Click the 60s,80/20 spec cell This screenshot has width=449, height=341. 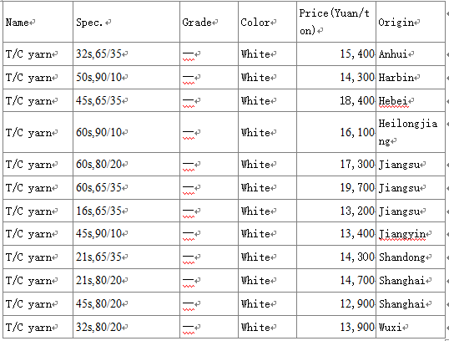[127, 165]
